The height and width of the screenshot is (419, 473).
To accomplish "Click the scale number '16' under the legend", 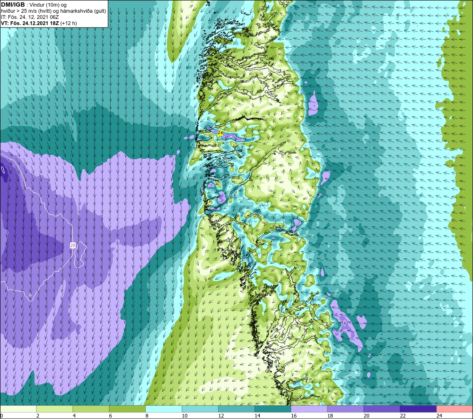I will tap(294, 416).
